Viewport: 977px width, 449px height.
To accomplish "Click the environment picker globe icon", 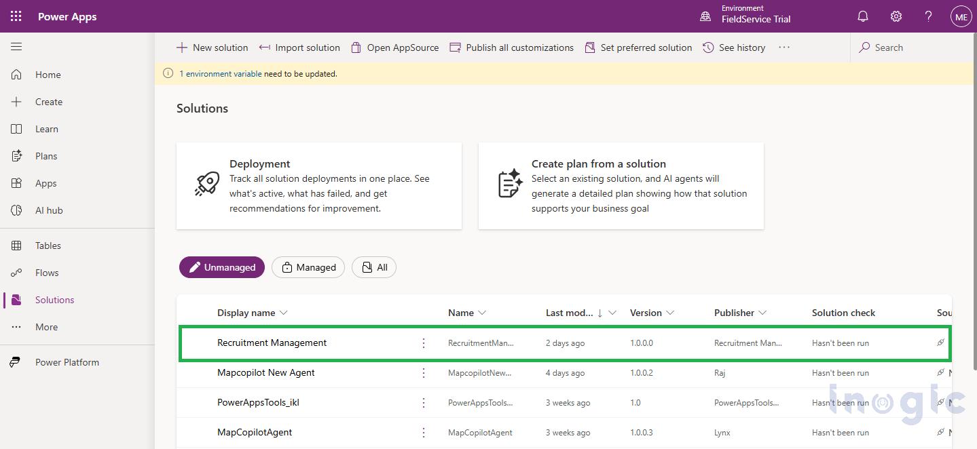I will click(x=705, y=16).
